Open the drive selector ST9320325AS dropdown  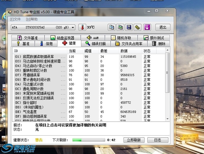43,27
